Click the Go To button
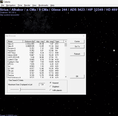 point(77,46)
